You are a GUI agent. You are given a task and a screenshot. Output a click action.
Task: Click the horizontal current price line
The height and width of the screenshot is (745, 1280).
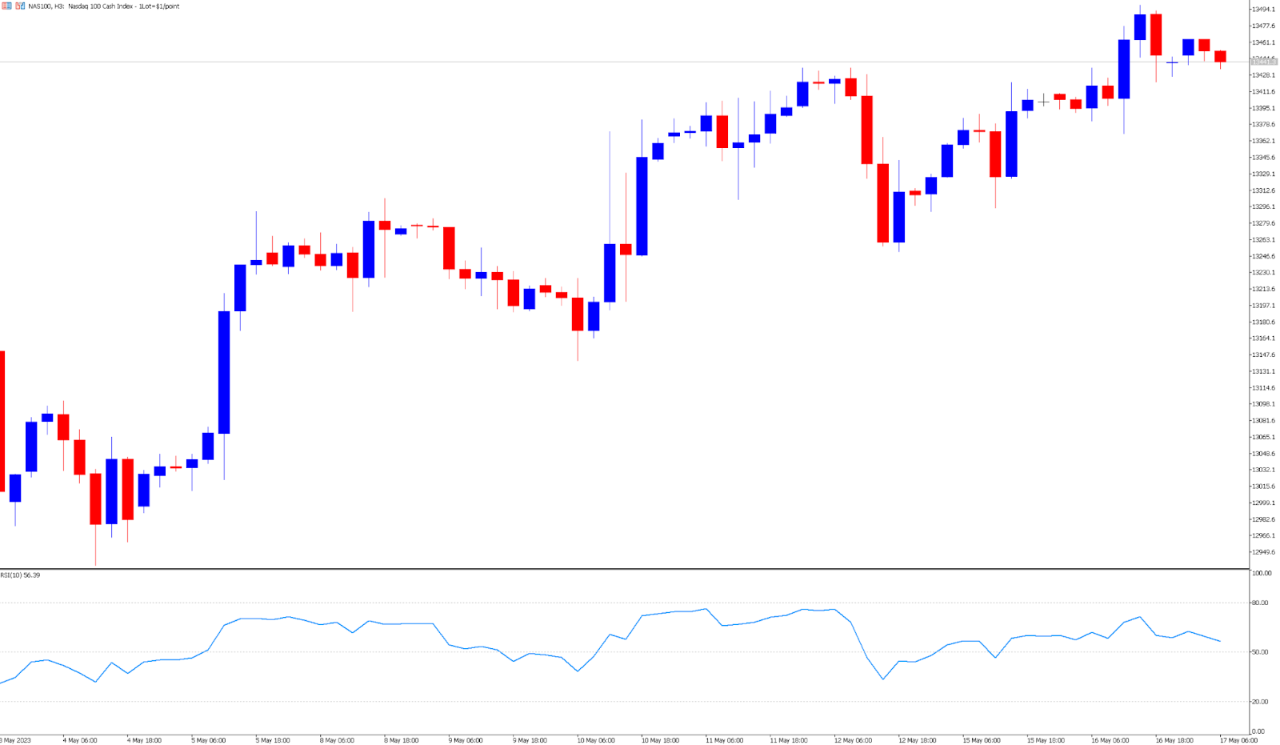560,62
